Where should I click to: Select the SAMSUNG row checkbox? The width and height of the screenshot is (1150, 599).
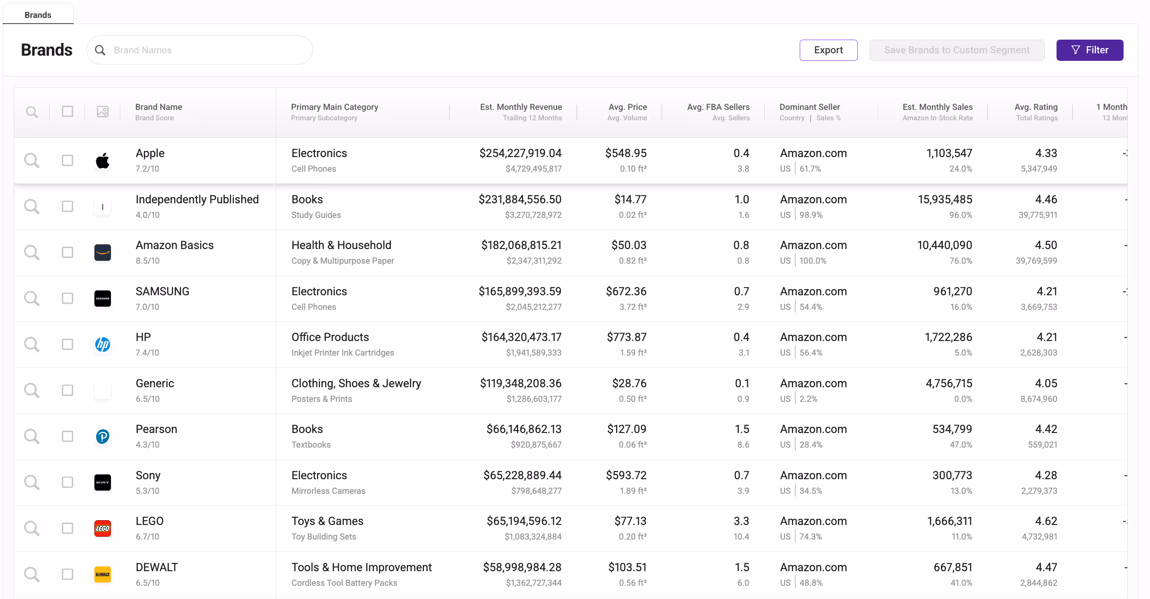68,299
